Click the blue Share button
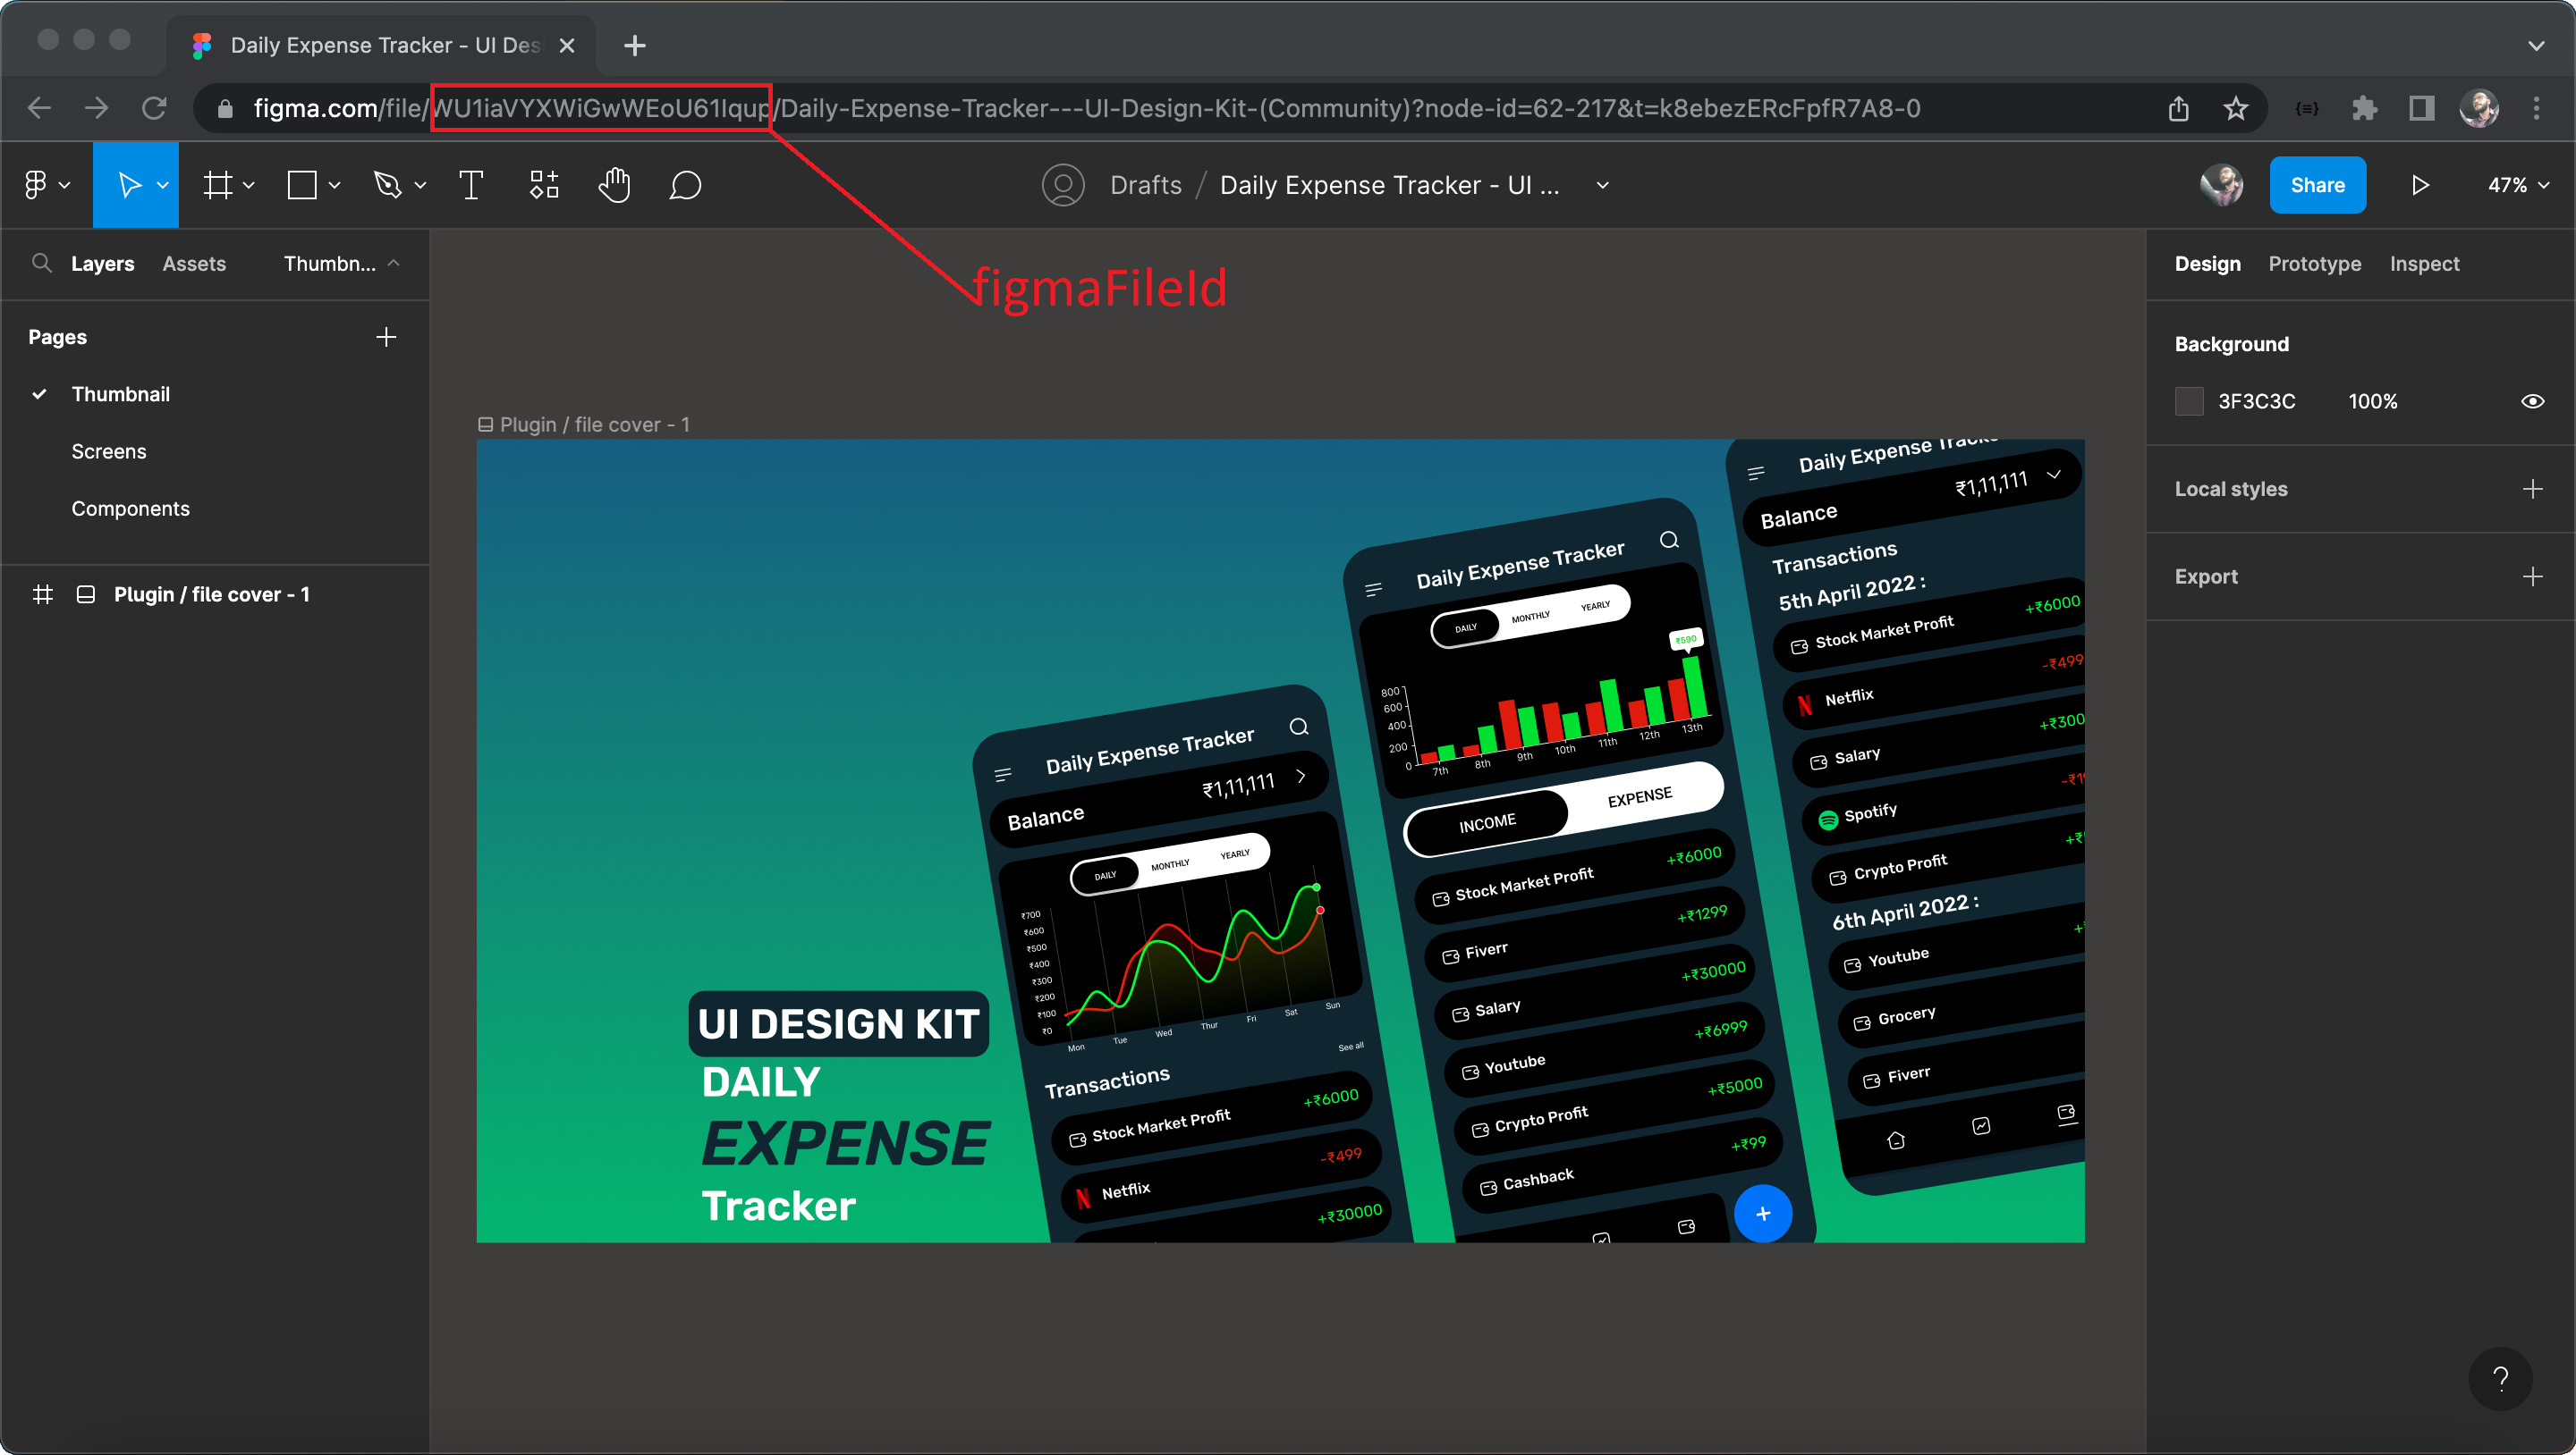2576x1455 pixels. pyautogui.click(x=2317, y=185)
